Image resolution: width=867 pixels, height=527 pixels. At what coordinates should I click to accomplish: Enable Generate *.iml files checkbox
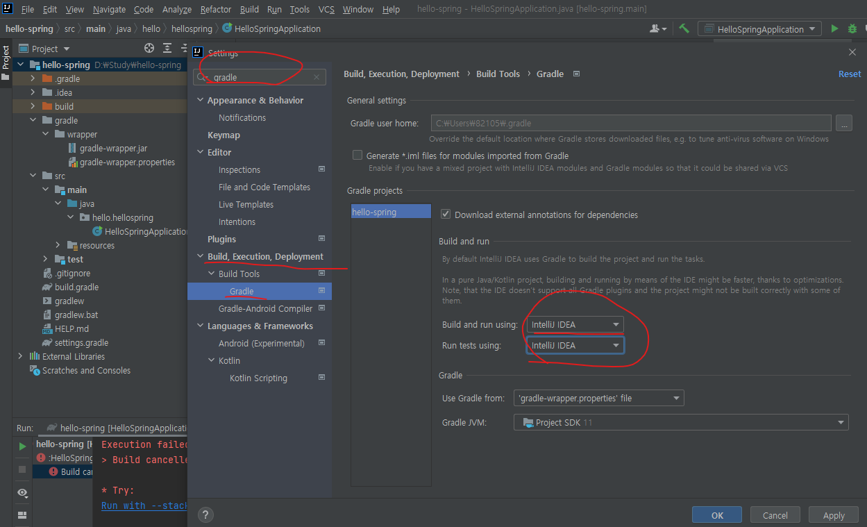click(x=357, y=156)
